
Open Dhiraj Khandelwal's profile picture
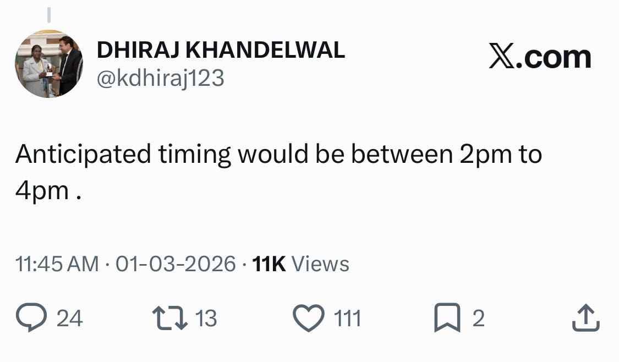[x=49, y=64]
